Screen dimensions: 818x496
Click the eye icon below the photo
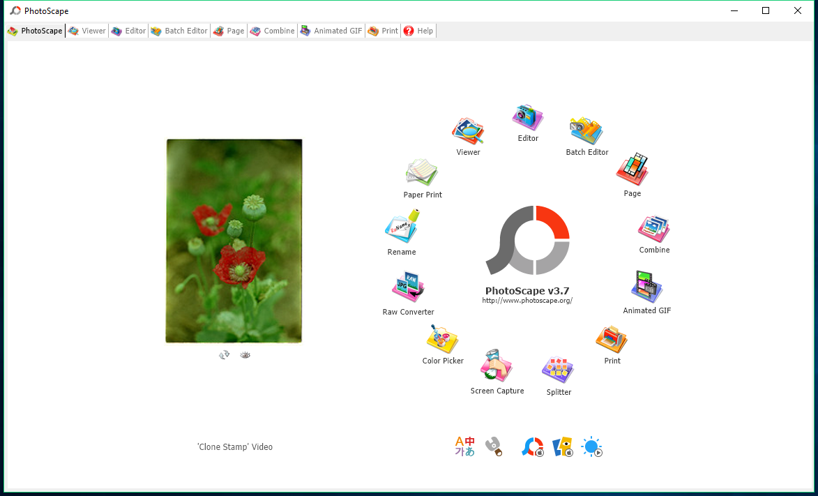pos(245,355)
